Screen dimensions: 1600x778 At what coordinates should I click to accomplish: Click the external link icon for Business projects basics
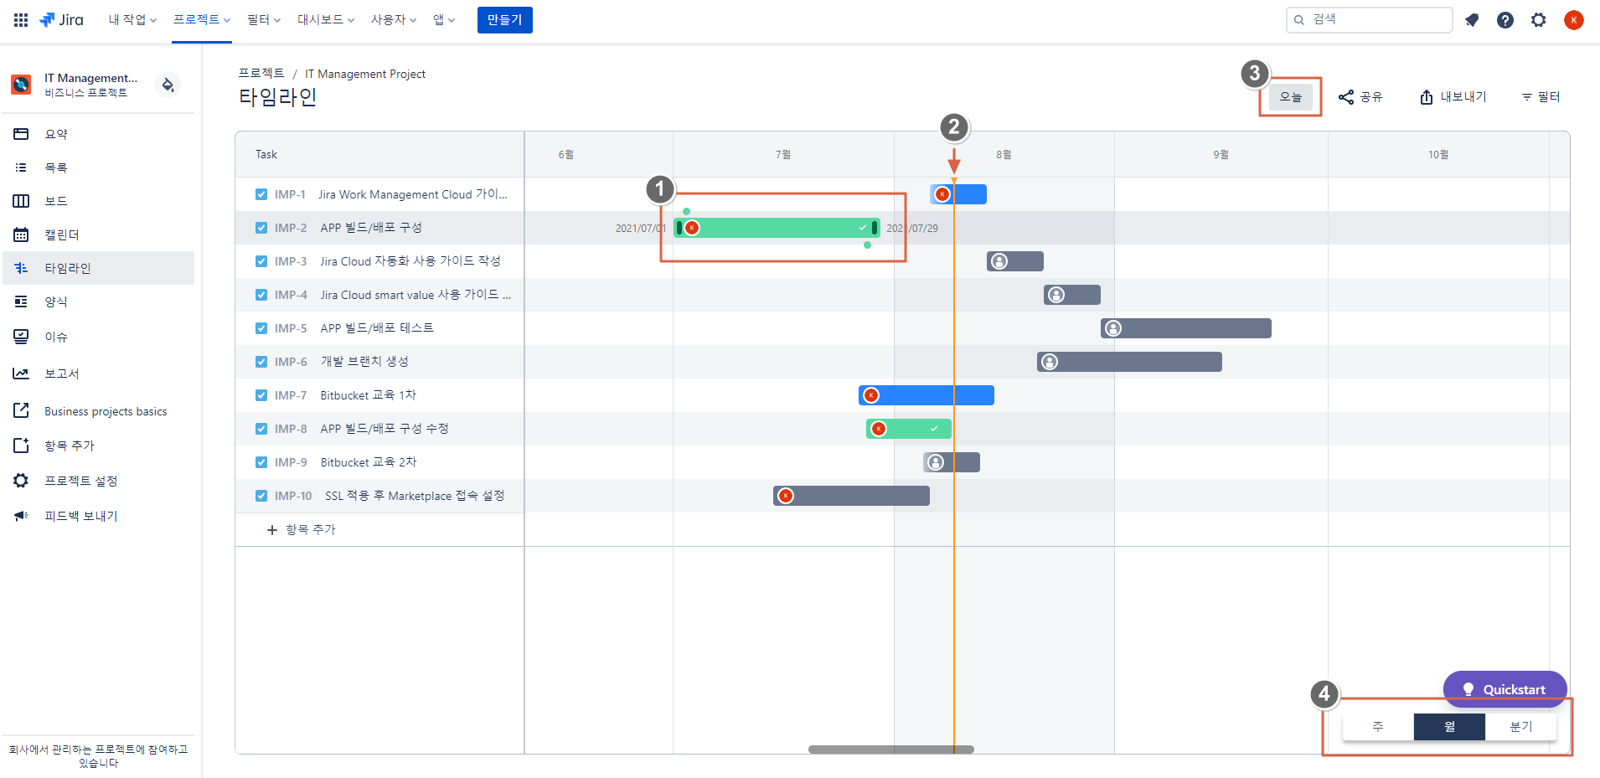[21, 410]
